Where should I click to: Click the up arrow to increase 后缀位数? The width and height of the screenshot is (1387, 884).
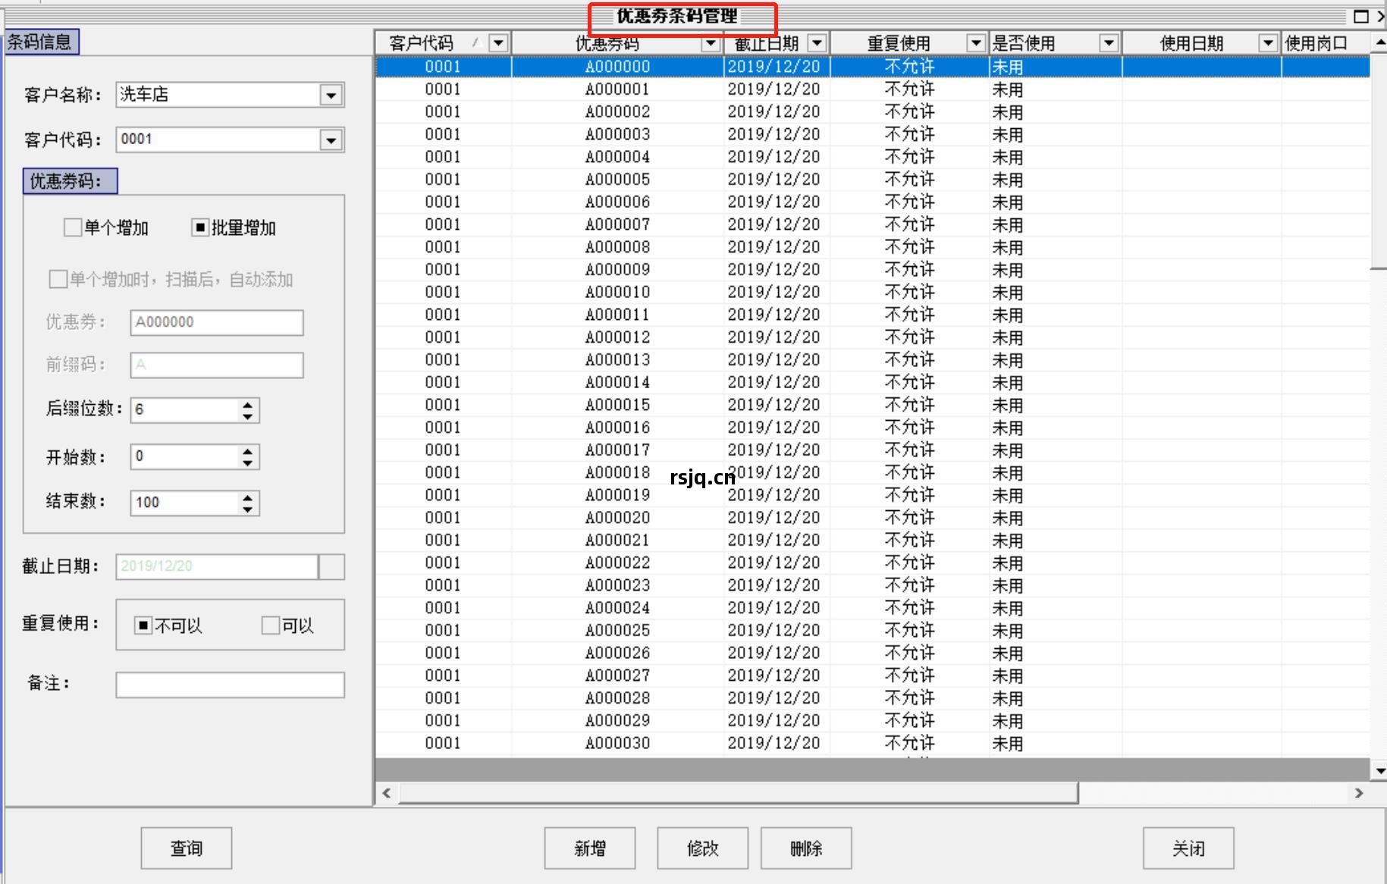247,404
